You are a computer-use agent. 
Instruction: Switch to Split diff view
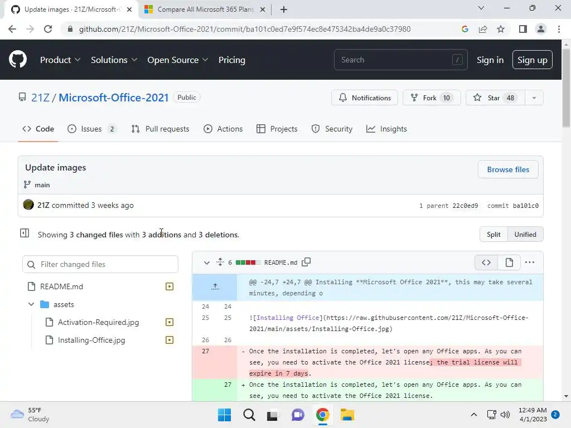click(493, 235)
